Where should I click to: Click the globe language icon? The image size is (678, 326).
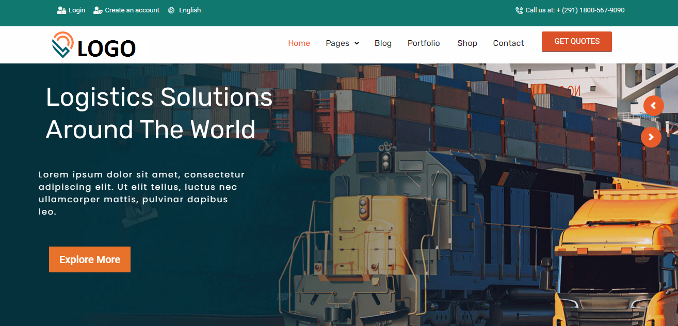coord(171,10)
